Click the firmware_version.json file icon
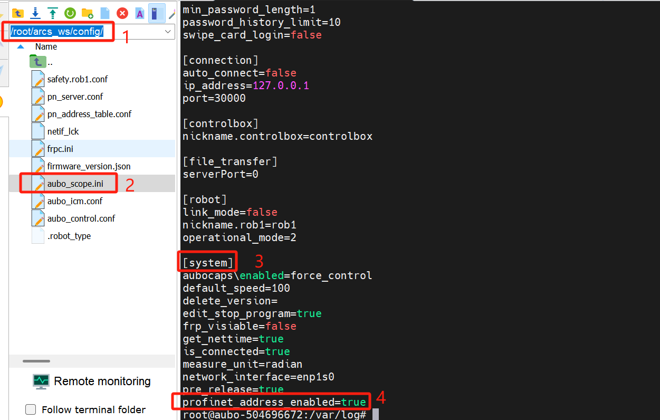660x420 pixels. click(x=38, y=166)
